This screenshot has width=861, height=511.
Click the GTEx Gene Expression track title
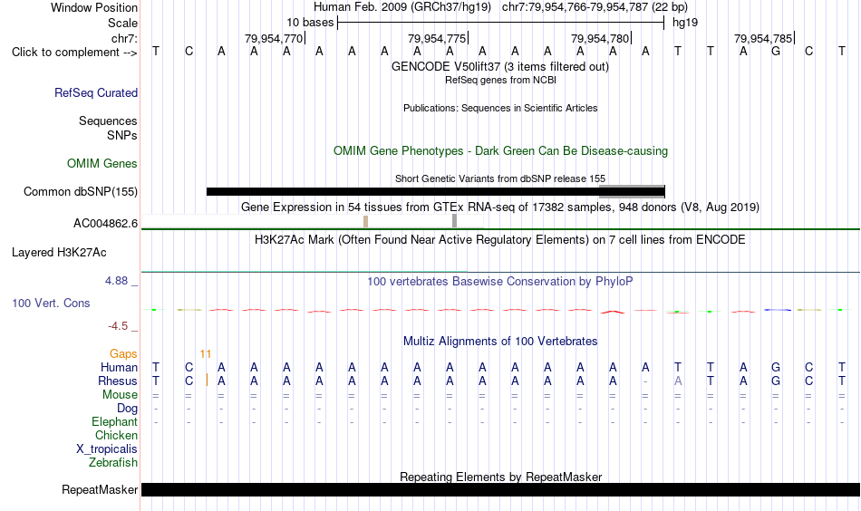(500, 207)
